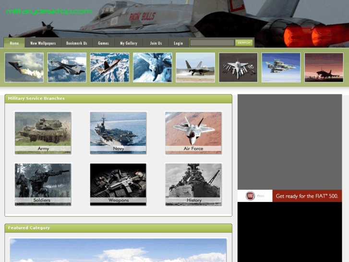Click the green SEARCH button

pos(244,43)
